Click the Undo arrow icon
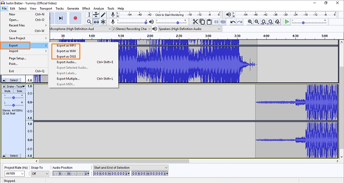 click(x=233, y=22)
